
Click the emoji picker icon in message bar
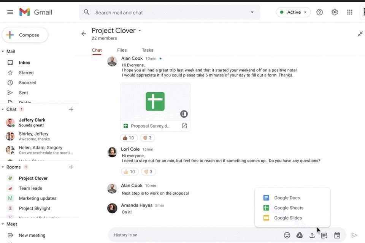(x=287, y=235)
